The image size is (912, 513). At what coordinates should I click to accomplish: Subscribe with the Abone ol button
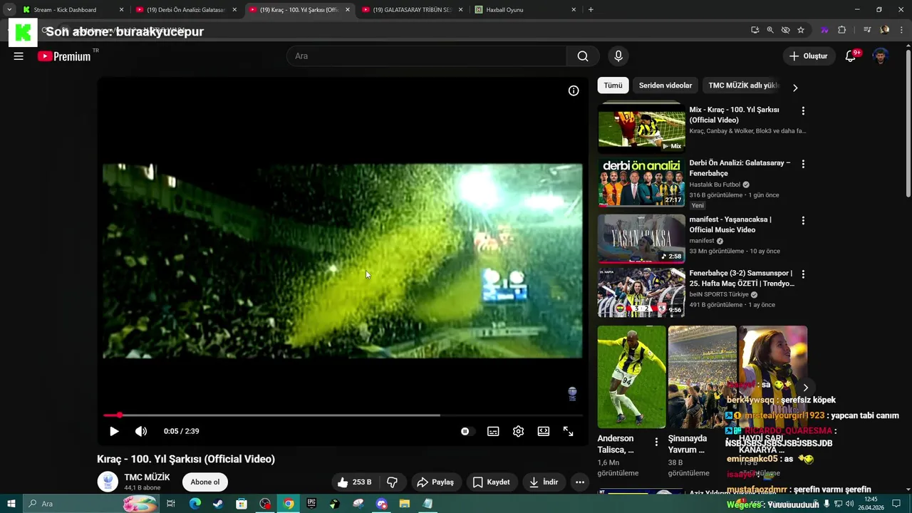click(x=205, y=482)
